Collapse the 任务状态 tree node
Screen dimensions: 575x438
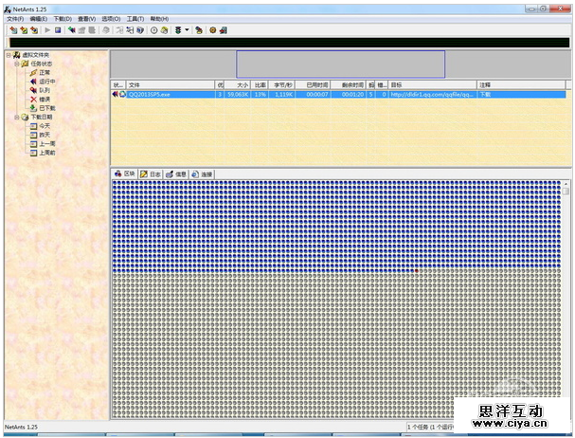tap(15, 64)
